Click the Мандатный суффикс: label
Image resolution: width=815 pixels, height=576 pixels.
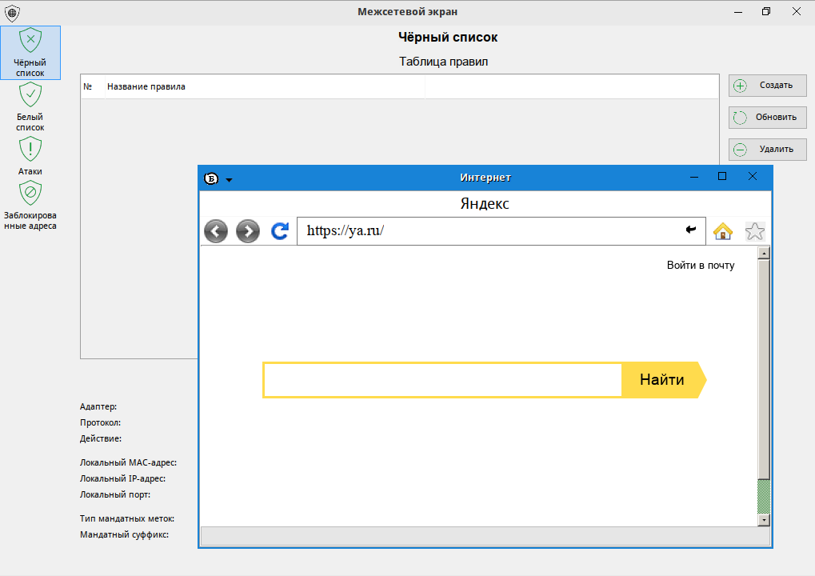pos(124,535)
